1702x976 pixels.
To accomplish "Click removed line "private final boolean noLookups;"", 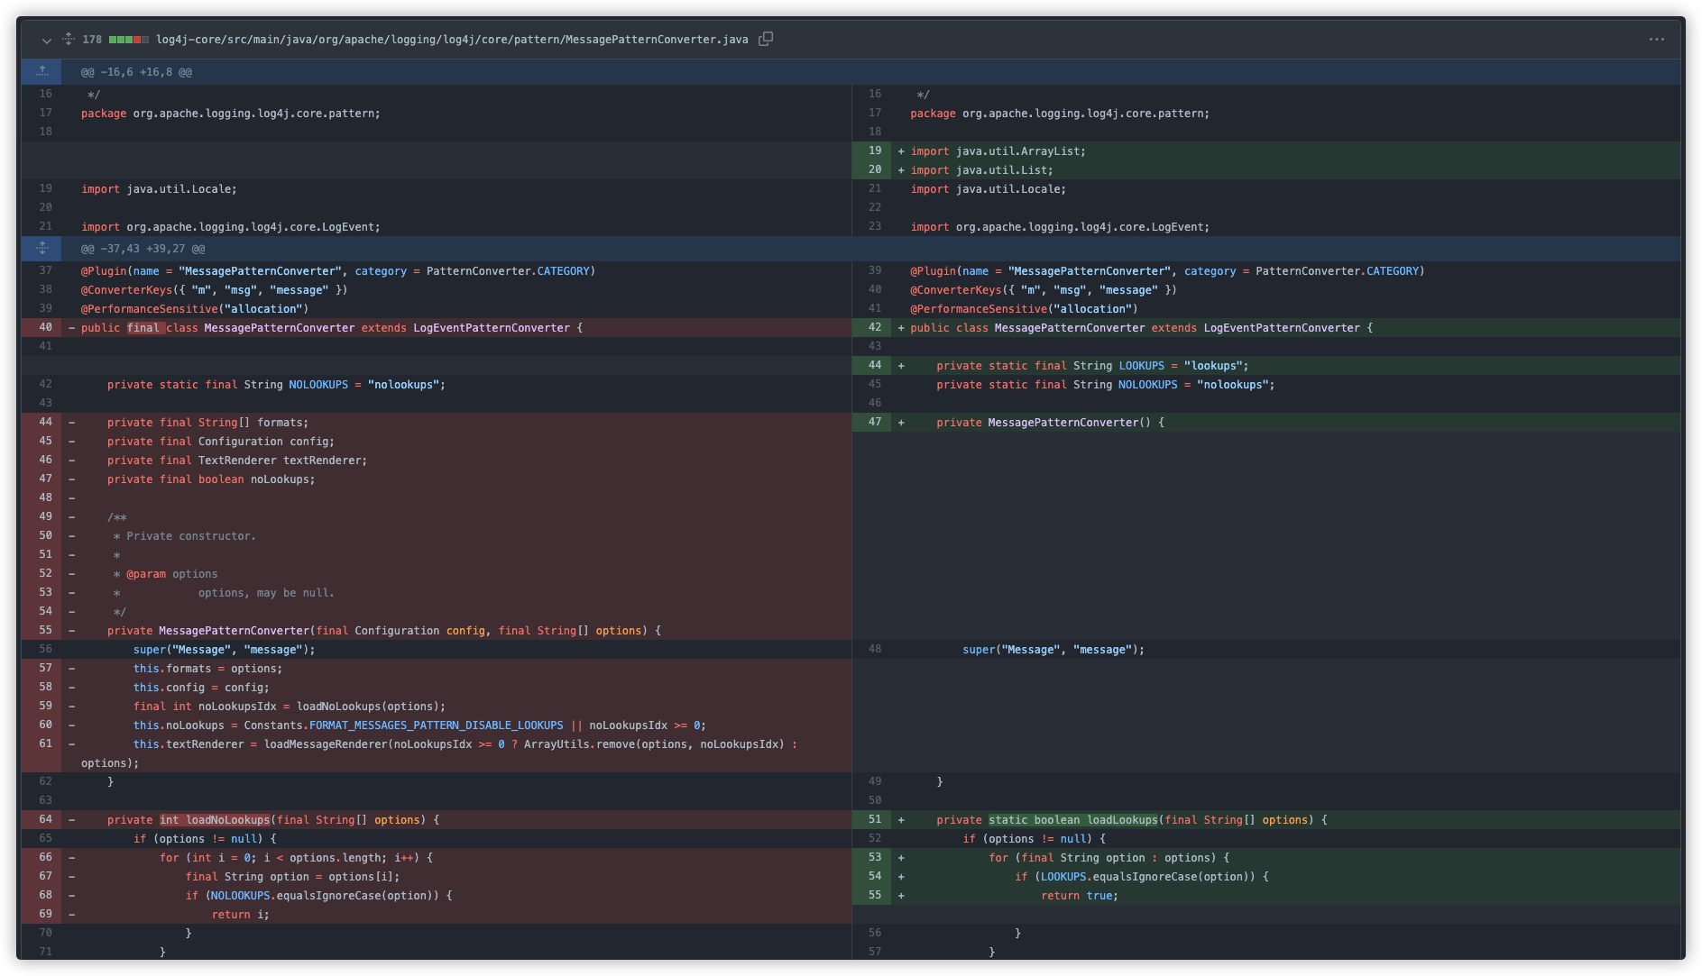I will (x=211, y=479).
